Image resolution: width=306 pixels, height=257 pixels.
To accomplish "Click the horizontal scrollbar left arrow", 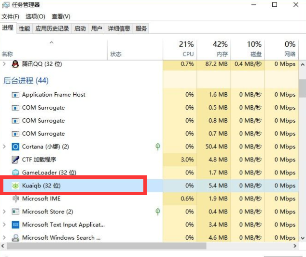I will click(3, 246).
